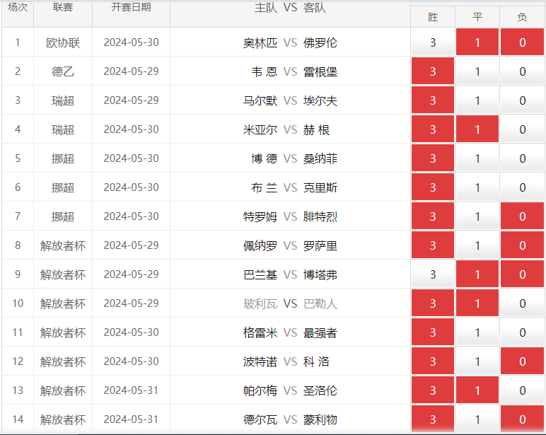Select loss (0) for match 10 玻利瓦 vs 巴勒人
Viewport: 546px width, 435px height.
(523, 303)
